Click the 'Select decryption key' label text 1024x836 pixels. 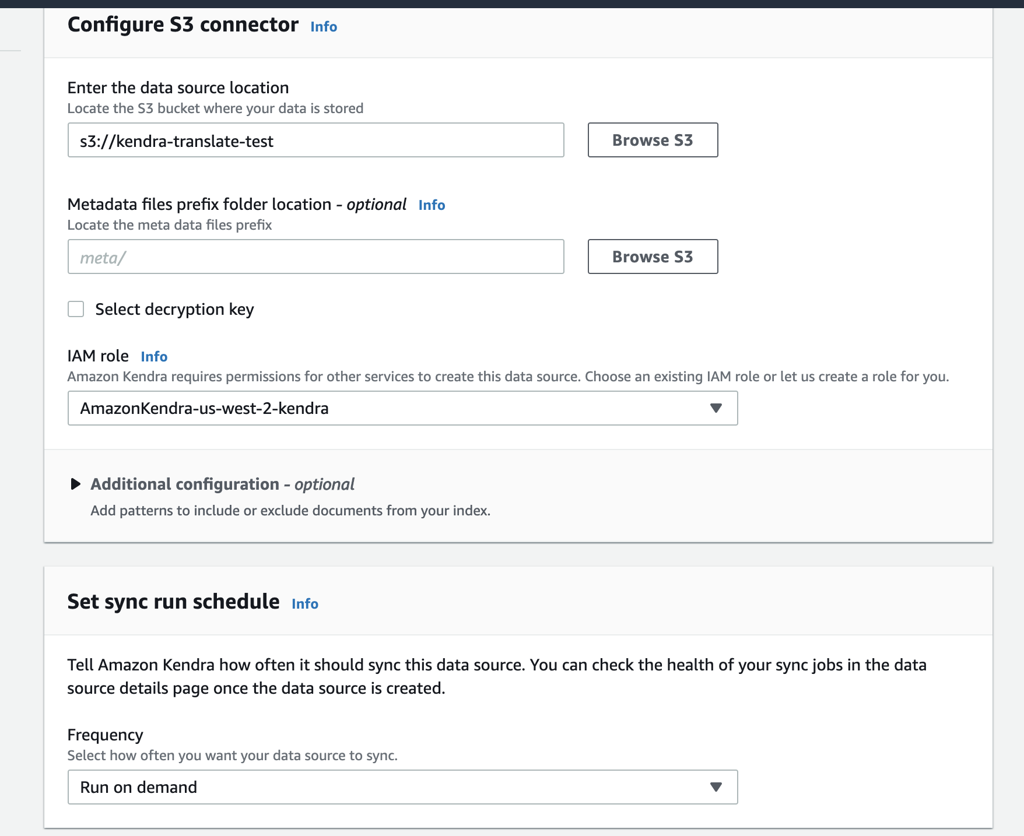coord(174,310)
